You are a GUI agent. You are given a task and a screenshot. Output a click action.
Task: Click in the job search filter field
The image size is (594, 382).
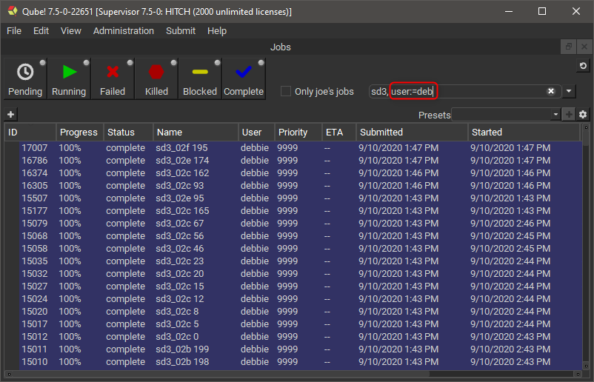pyautogui.click(x=489, y=91)
